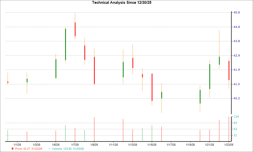Click the green candlestick on 1/22/26

219,61
